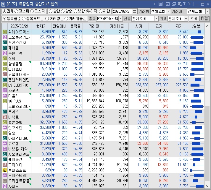
Task: Select the 상한 radio button
Action: pos(51,11)
